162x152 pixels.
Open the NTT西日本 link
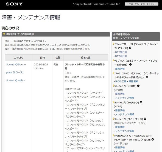[x=121, y=56]
